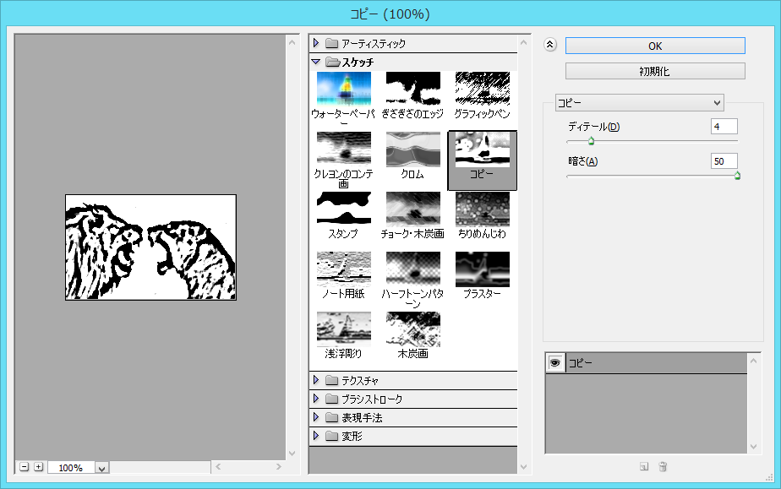
Task: Select the クロム filter thumbnail
Action: pos(412,149)
